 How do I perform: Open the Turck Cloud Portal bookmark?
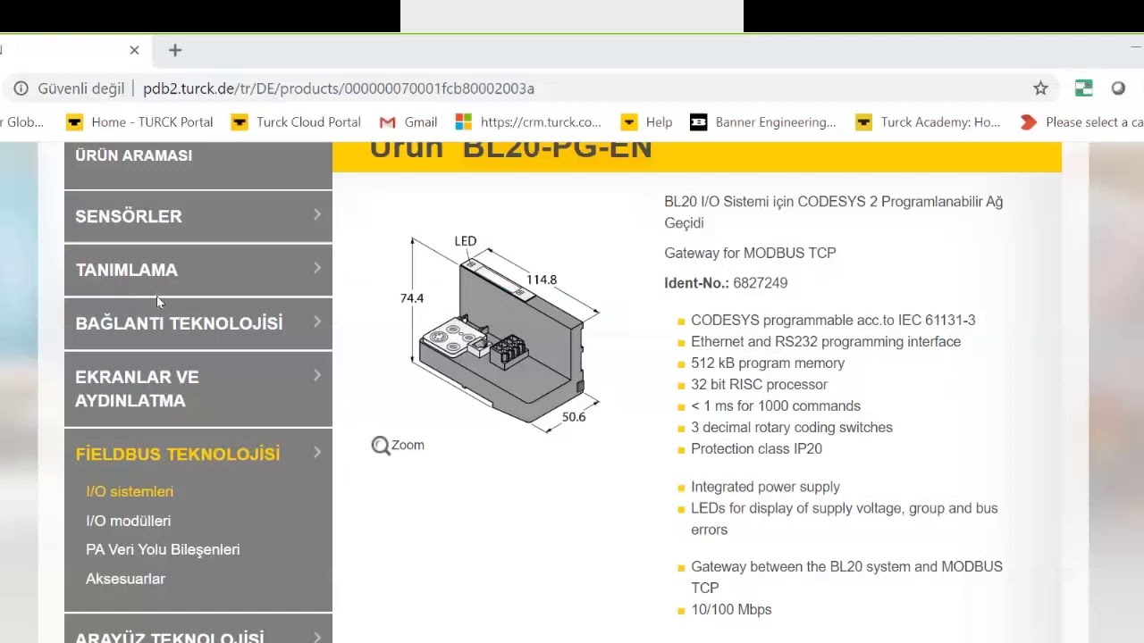coord(296,122)
